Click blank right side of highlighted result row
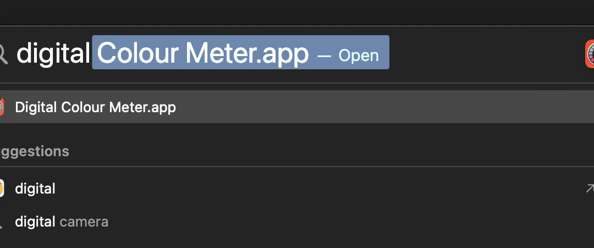This screenshot has width=594, height=248. pyautogui.click(x=385, y=107)
